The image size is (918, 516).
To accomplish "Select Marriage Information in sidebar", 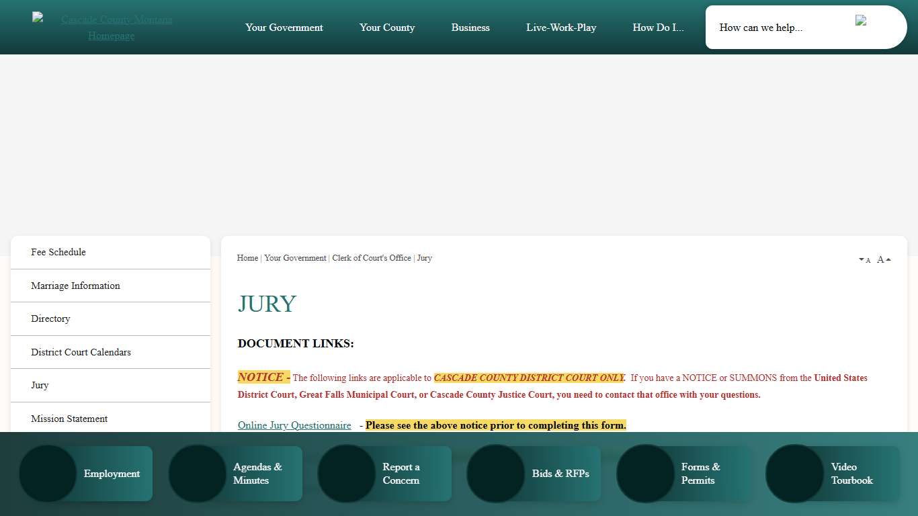I will 75,286.
